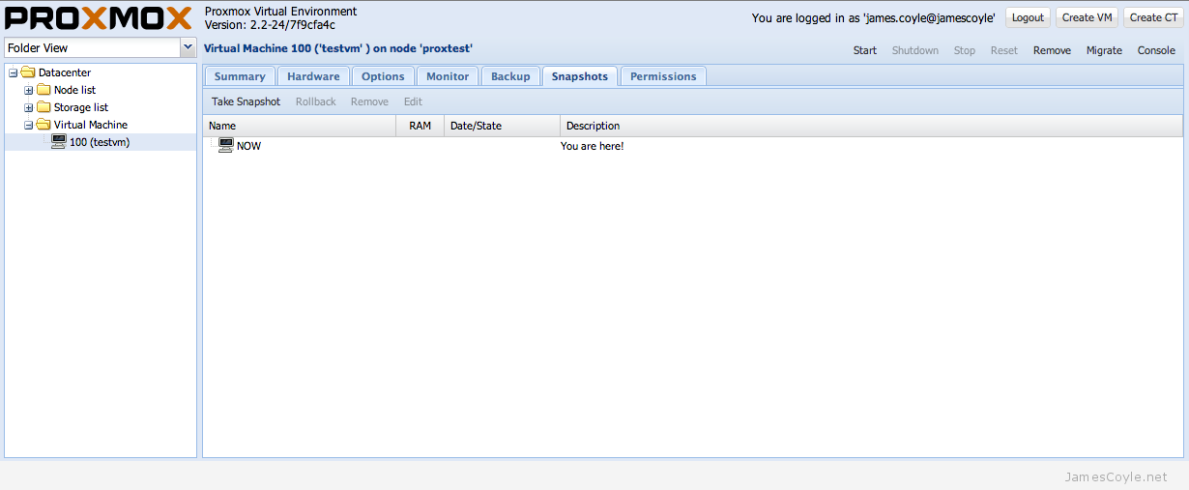Sort by the Description column header
The width and height of the screenshot is (1189, 490).
(x=871, y=126)
